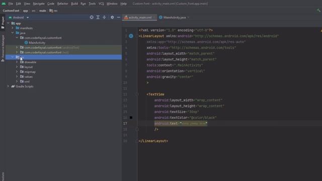
Task: Open the File menu
Action: click(x=11, y=4)
